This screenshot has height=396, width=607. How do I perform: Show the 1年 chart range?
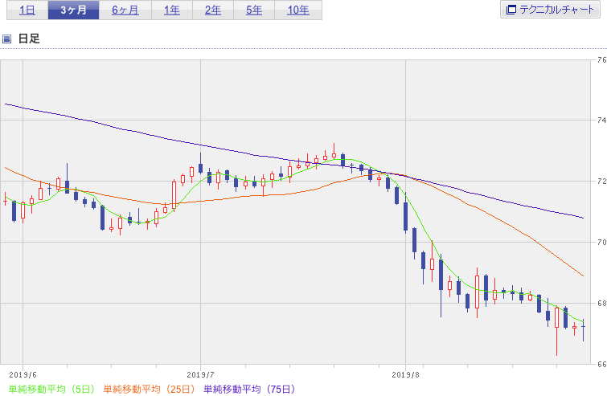(172, 10)
